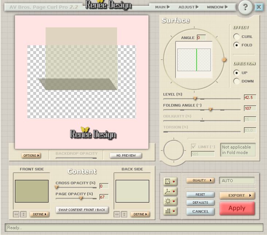Click the DEFAULTS button
Image resolution: width=267 pixels, height=235 pixels.
tap(200, 203)
